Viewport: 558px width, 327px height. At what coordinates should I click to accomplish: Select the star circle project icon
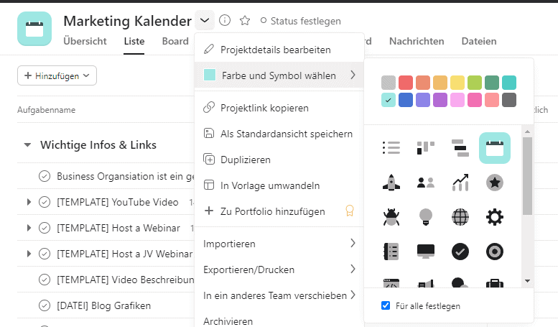[495, 183]
